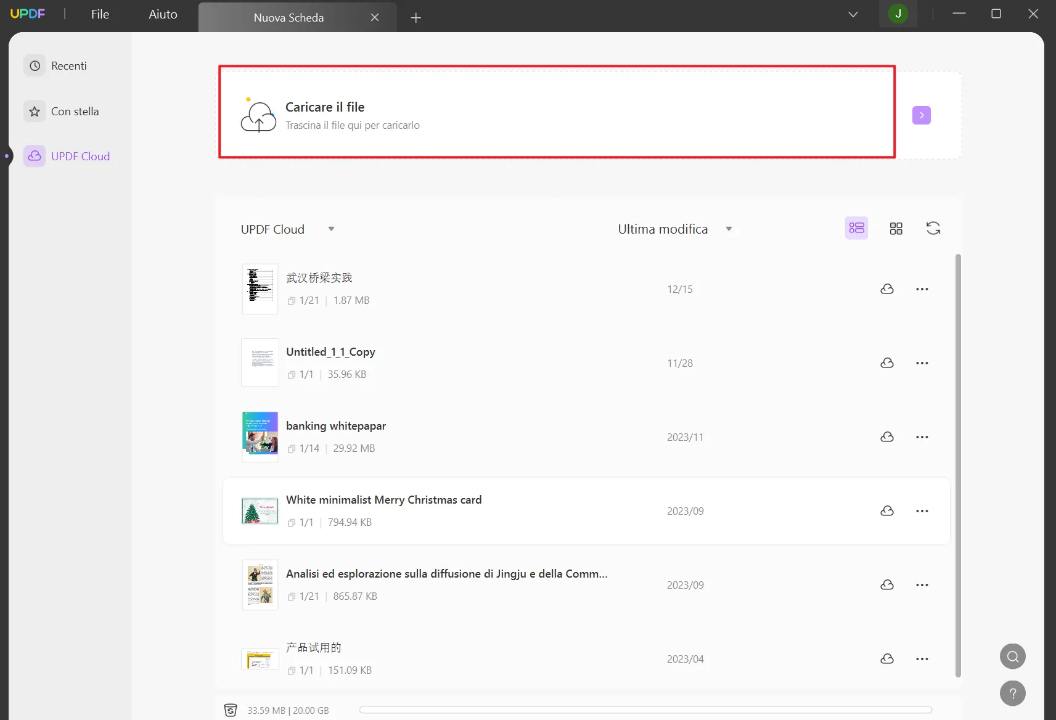Click the storage usage progress bar
This screenshot has height=720, width=1056.
tap(645, 710)
